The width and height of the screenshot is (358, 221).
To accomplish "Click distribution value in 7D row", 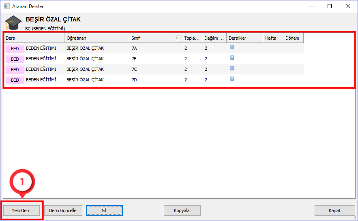I will click(x=206, y=80).
